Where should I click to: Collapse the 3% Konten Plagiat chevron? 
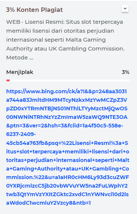coord(125,9)
